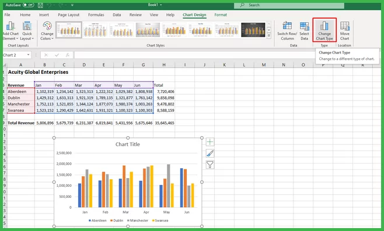384x231 pixels.
Task: Switch to the Format tab
Action: point(221,15)
